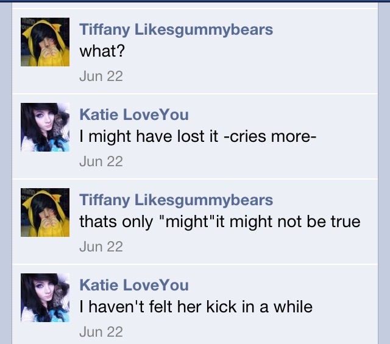390x344 pixels.
Task: Visit Tiffany Likesgummybears profile above "thats only" comment
Action: [176, 200]
